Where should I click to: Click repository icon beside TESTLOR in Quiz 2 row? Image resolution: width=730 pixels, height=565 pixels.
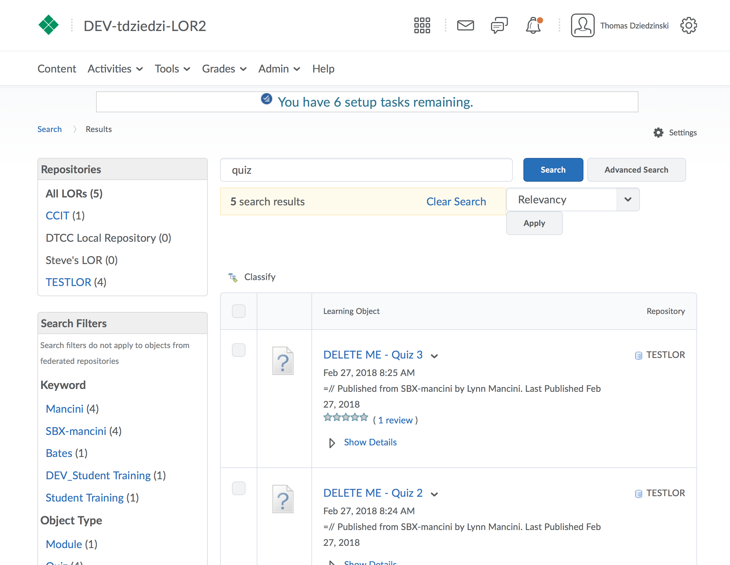638,493
